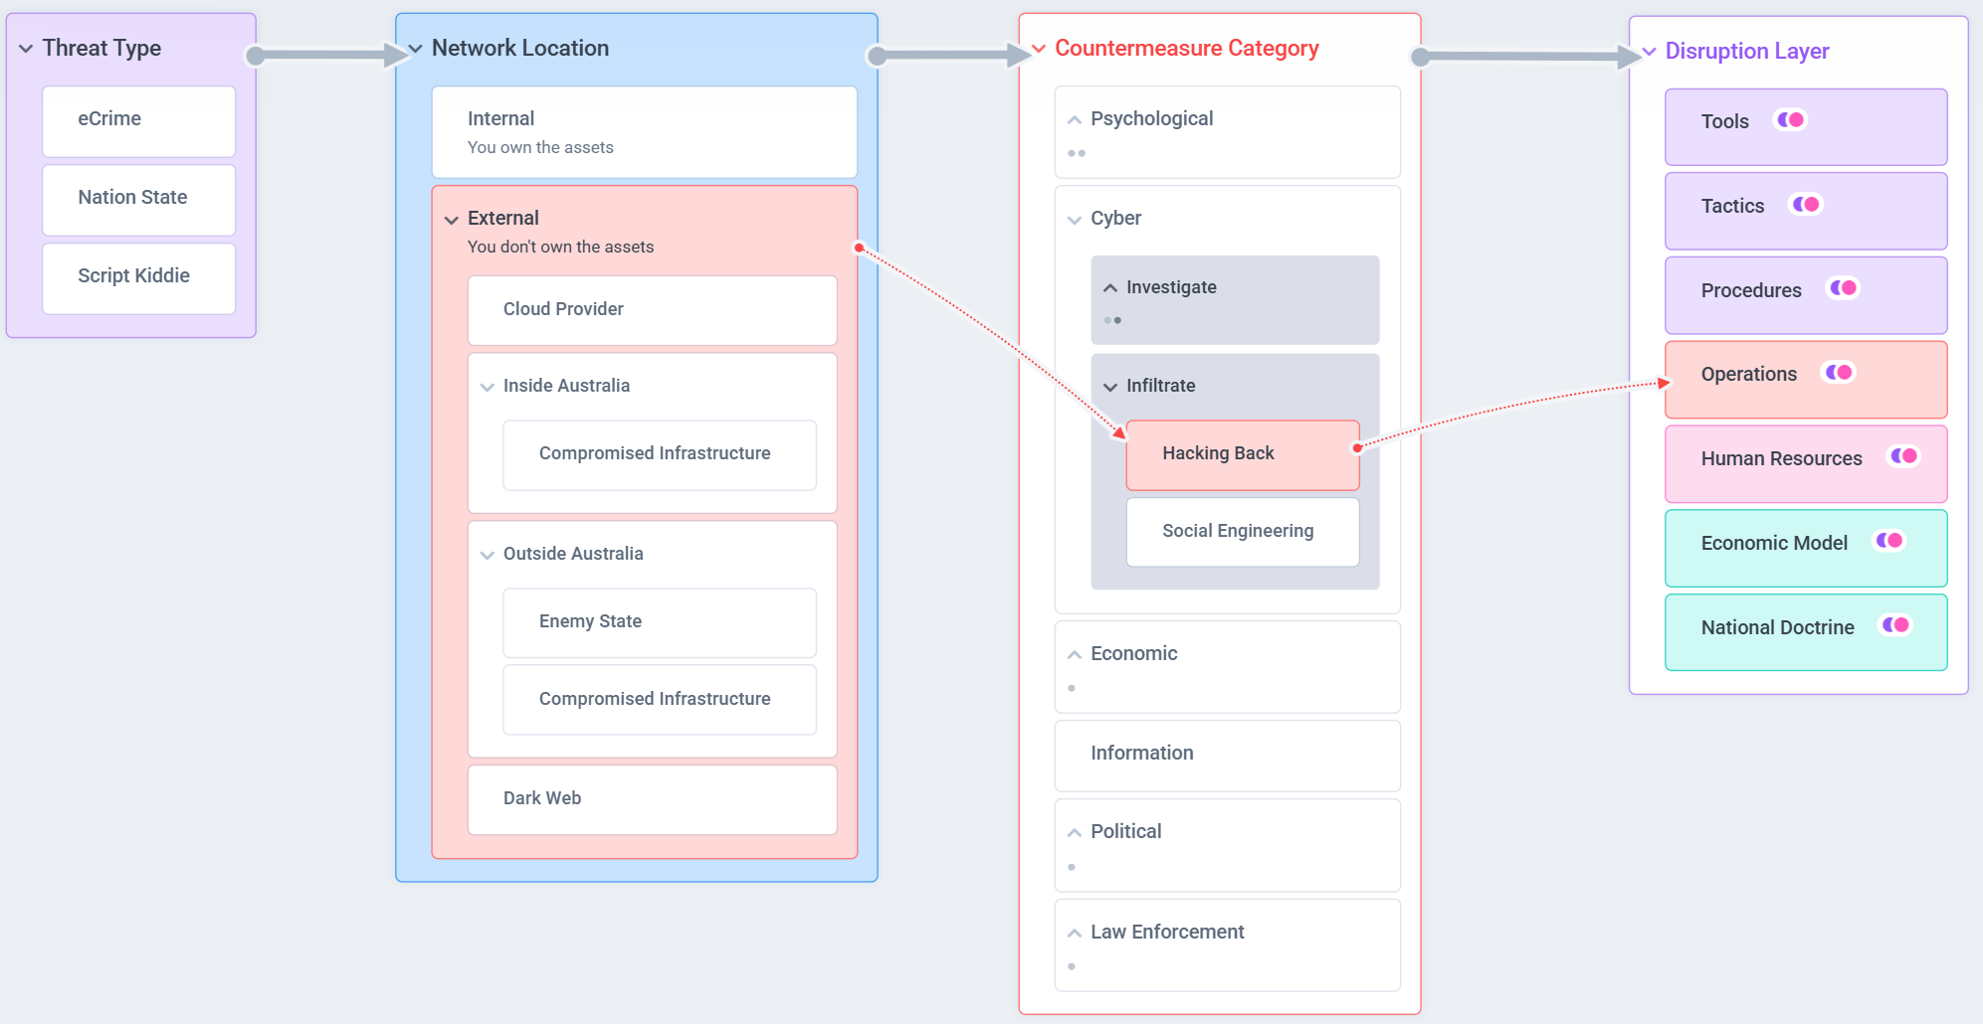Click the Economic Model toggle icon

tap(1888, 541)
